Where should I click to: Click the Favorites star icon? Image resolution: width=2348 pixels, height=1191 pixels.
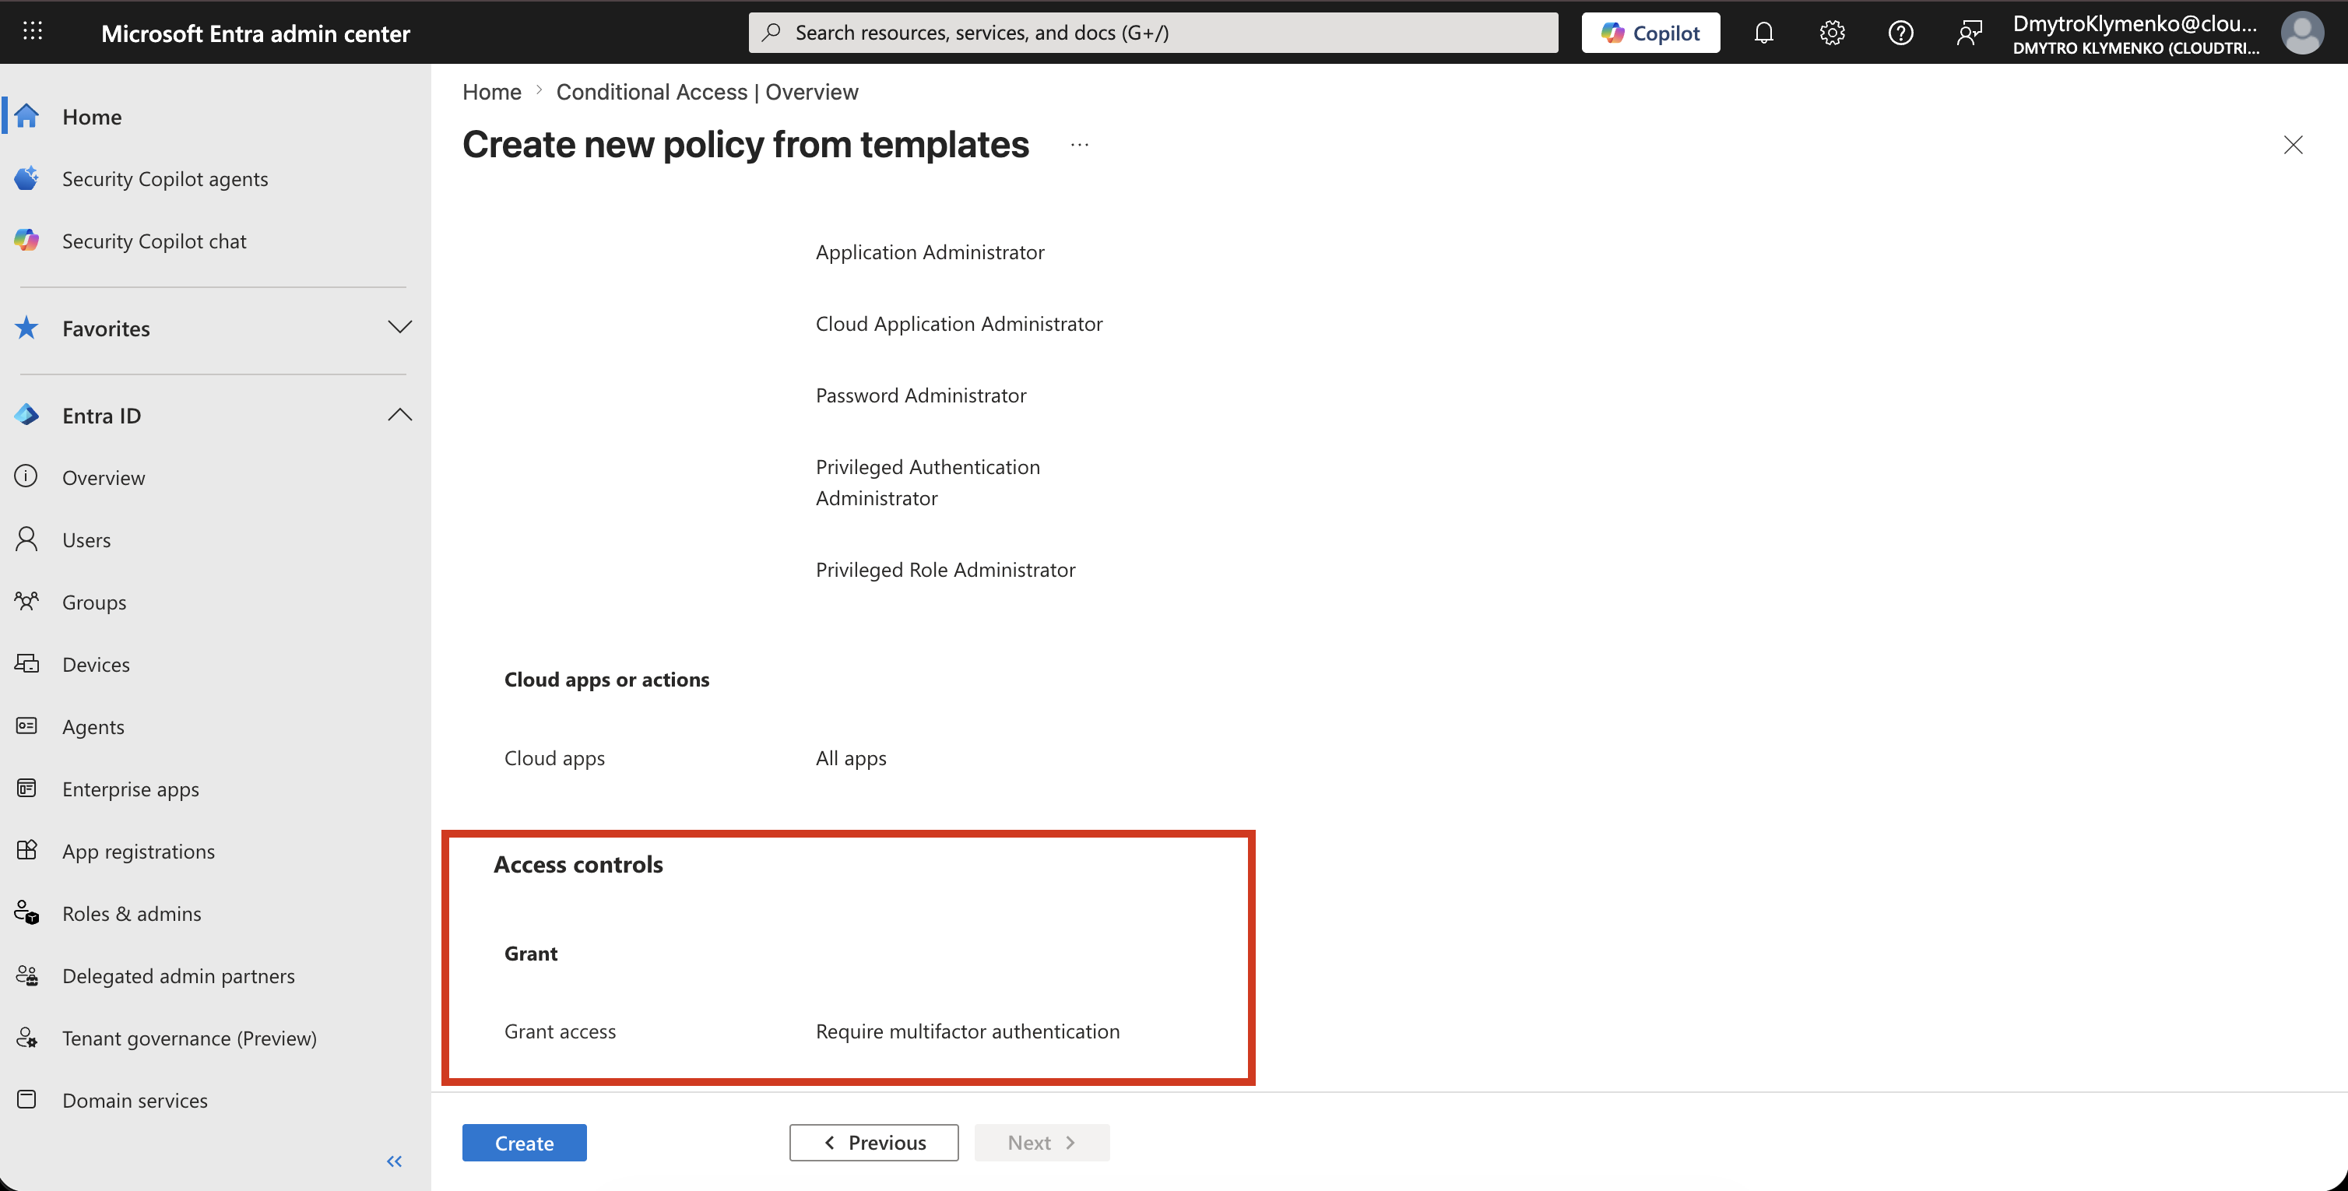click(x=26, y=328)
